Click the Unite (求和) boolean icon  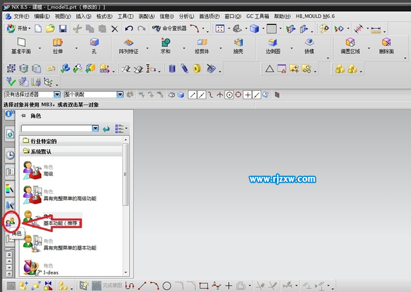tap(166, 42)
